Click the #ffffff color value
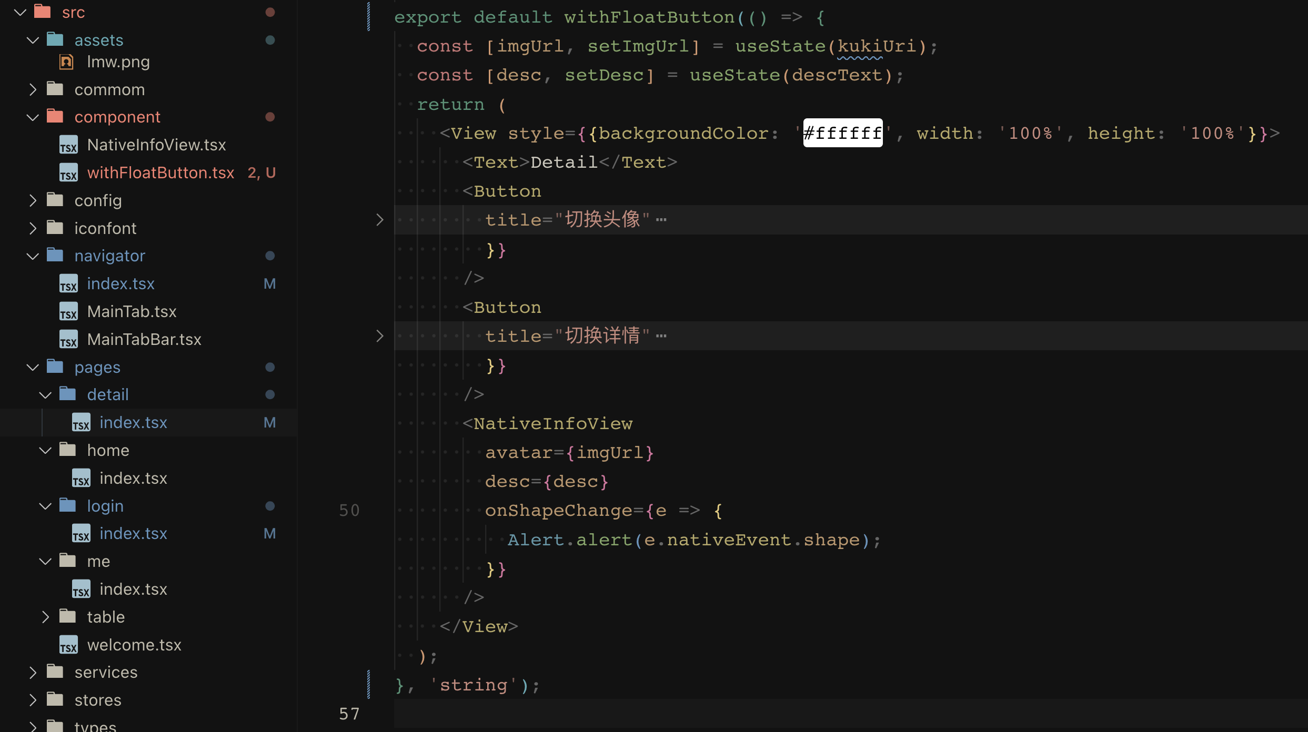 click(843, 133)
